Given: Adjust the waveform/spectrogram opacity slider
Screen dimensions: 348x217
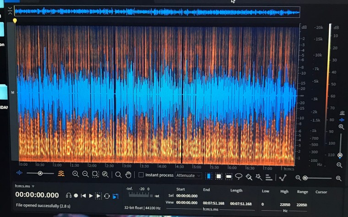Looking at the screenshot, I should (x=40, y=173).
